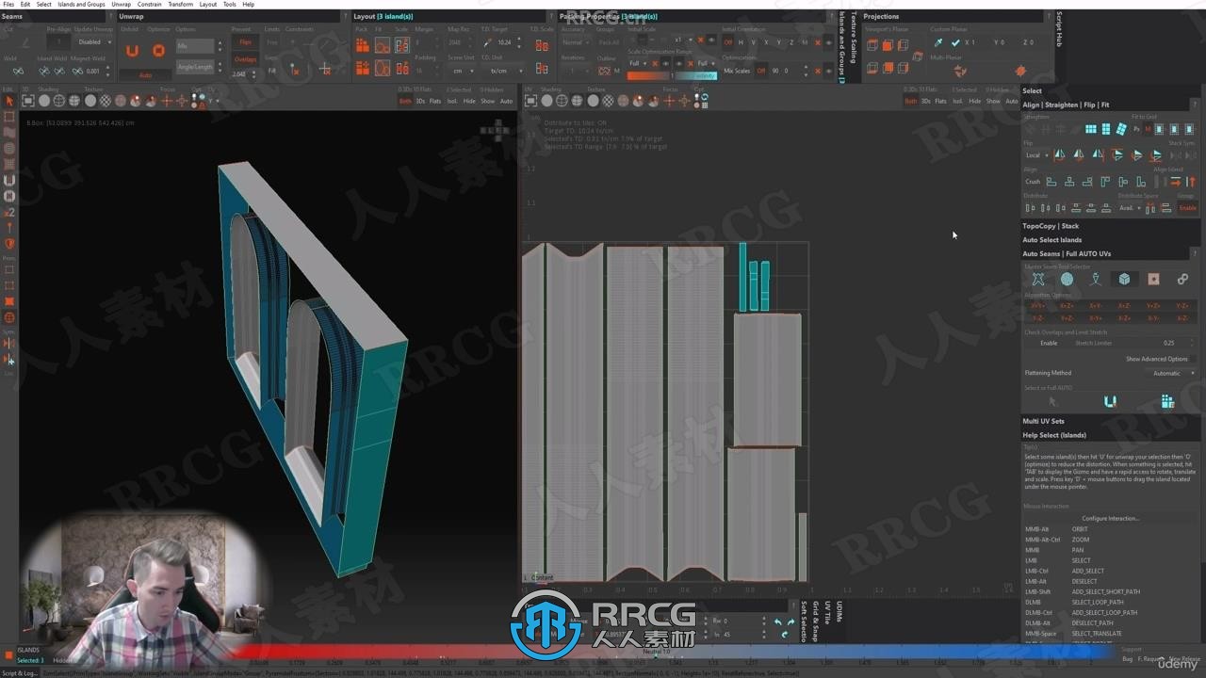Click the Fit icon in Layout panel
The height and width of the screenshot is (678, 1206).
point(382,44)
